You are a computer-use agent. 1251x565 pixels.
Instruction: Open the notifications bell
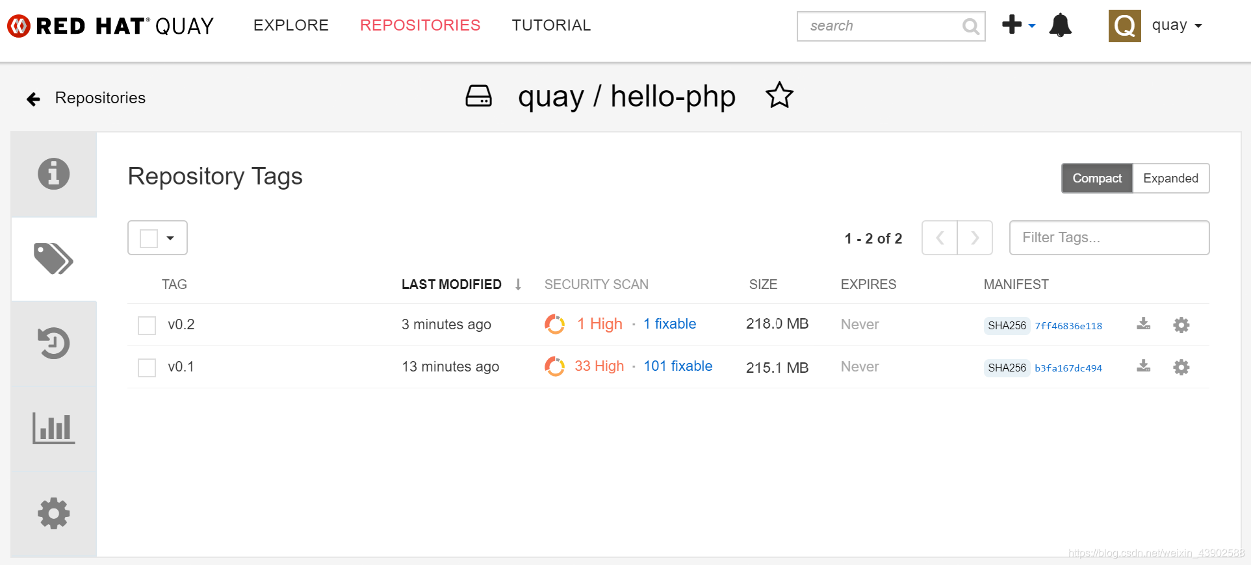click(1060, 25)
